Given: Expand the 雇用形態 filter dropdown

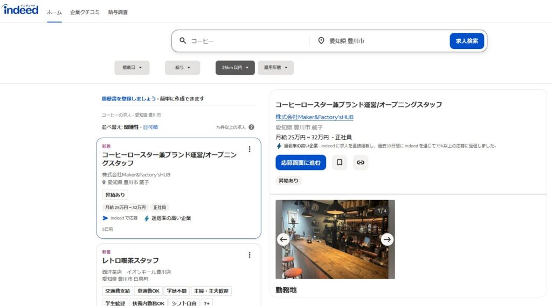Looking at the screenshot, I should 275,68.
